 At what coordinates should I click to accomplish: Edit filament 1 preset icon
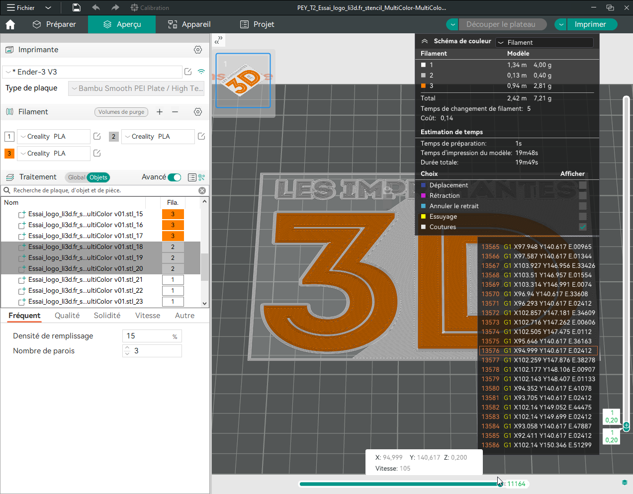97,136
